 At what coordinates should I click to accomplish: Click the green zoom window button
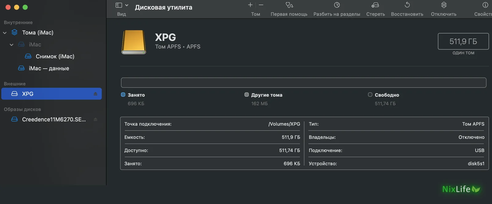[25, 7]
